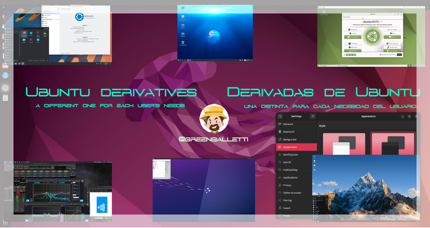The image size is (430, 228).
Task: Launch Dolphin from Kubuntu launcher grid
Action: pyautogui.click(x=24, y=41)
